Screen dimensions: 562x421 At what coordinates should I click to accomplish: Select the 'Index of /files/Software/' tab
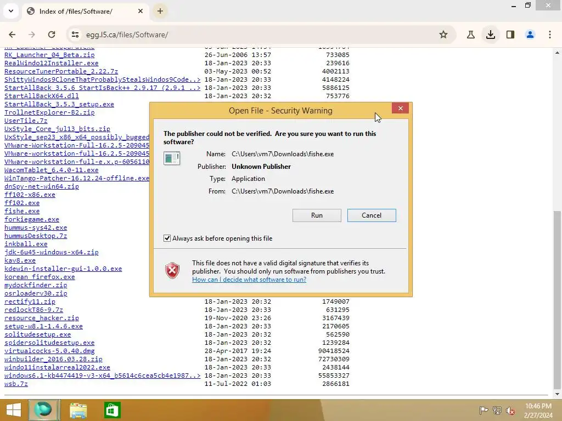click(x=85, y=11)
